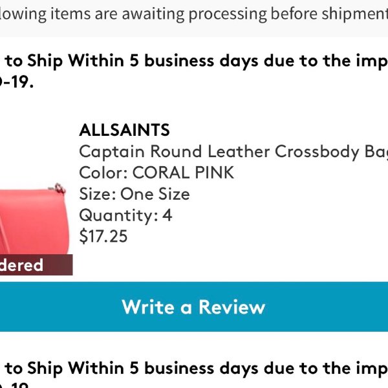Open the ALLSAINTS brand name
The height and width of the screenshot is (388, 388).
pyautogui.click(x=124, y=130)
